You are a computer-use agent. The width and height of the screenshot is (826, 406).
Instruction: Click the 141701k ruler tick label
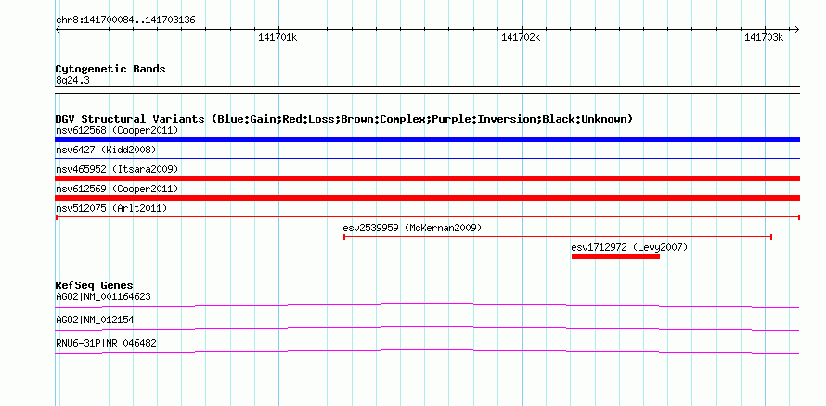click(277, 37)
